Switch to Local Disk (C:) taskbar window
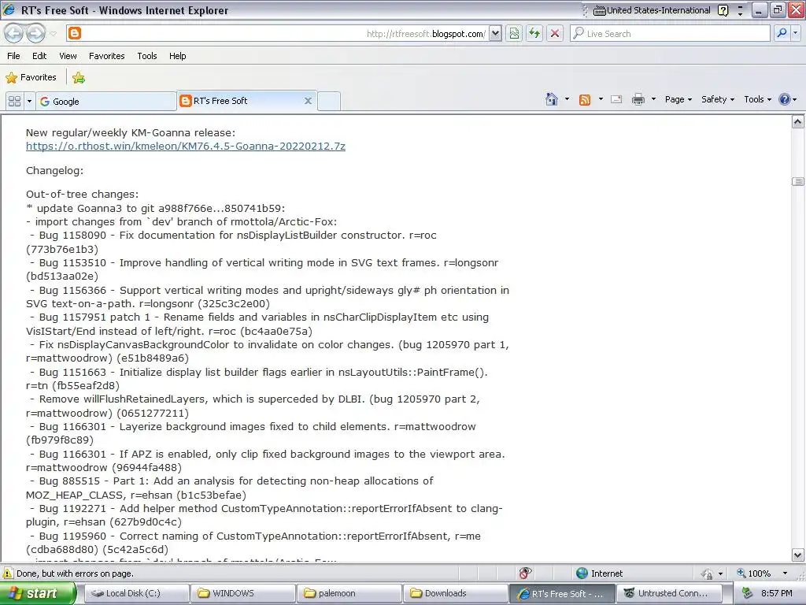Viewport: 806px width, 605px height. coord(135,593)
